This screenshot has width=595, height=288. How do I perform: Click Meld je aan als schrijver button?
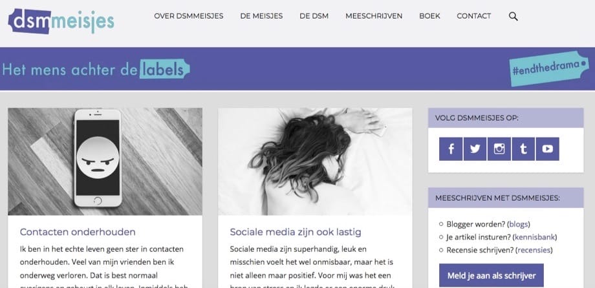pos(492,276)
